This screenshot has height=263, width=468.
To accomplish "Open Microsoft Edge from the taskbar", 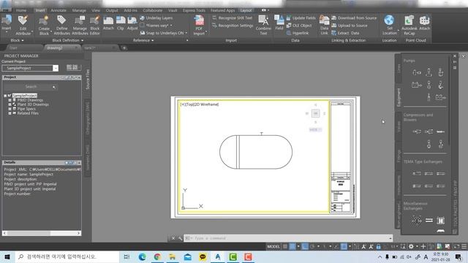I will 143,256.
